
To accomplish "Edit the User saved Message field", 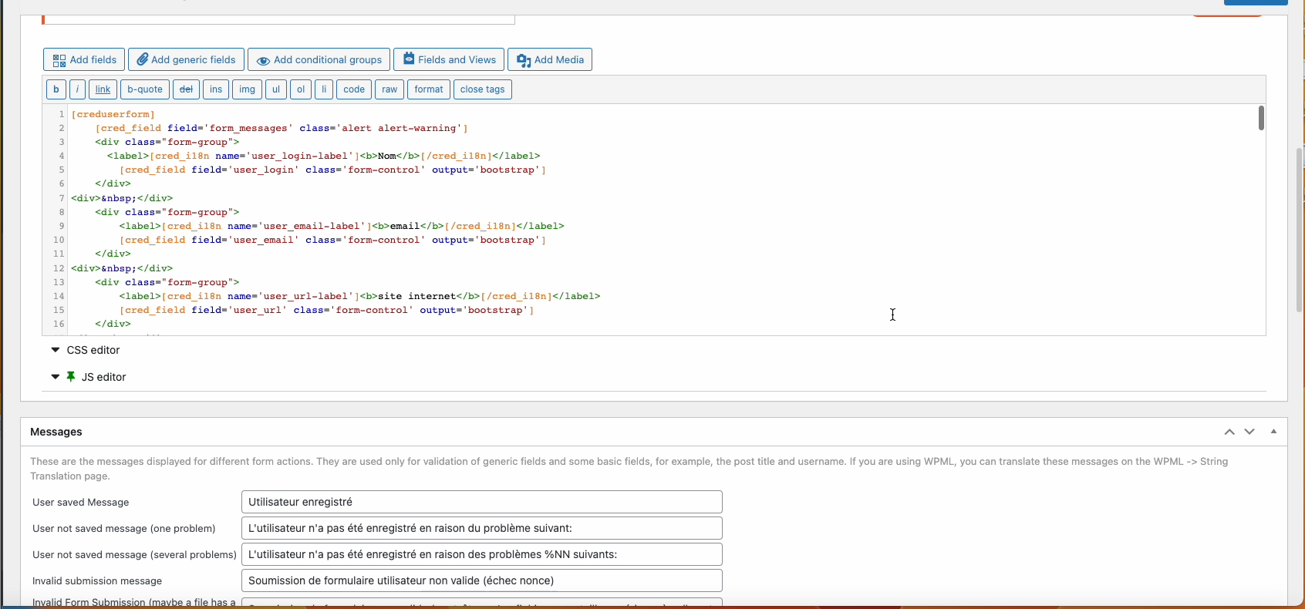I will pos(482,502).
